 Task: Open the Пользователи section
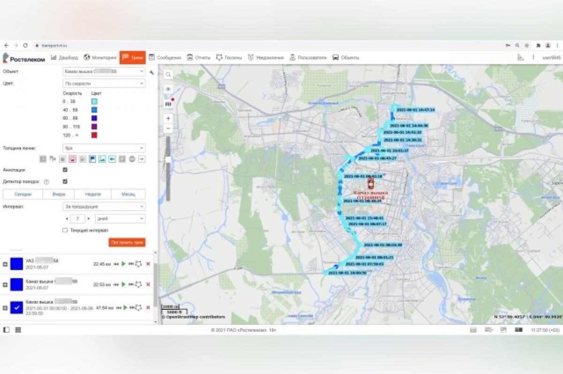pos(308,58)
